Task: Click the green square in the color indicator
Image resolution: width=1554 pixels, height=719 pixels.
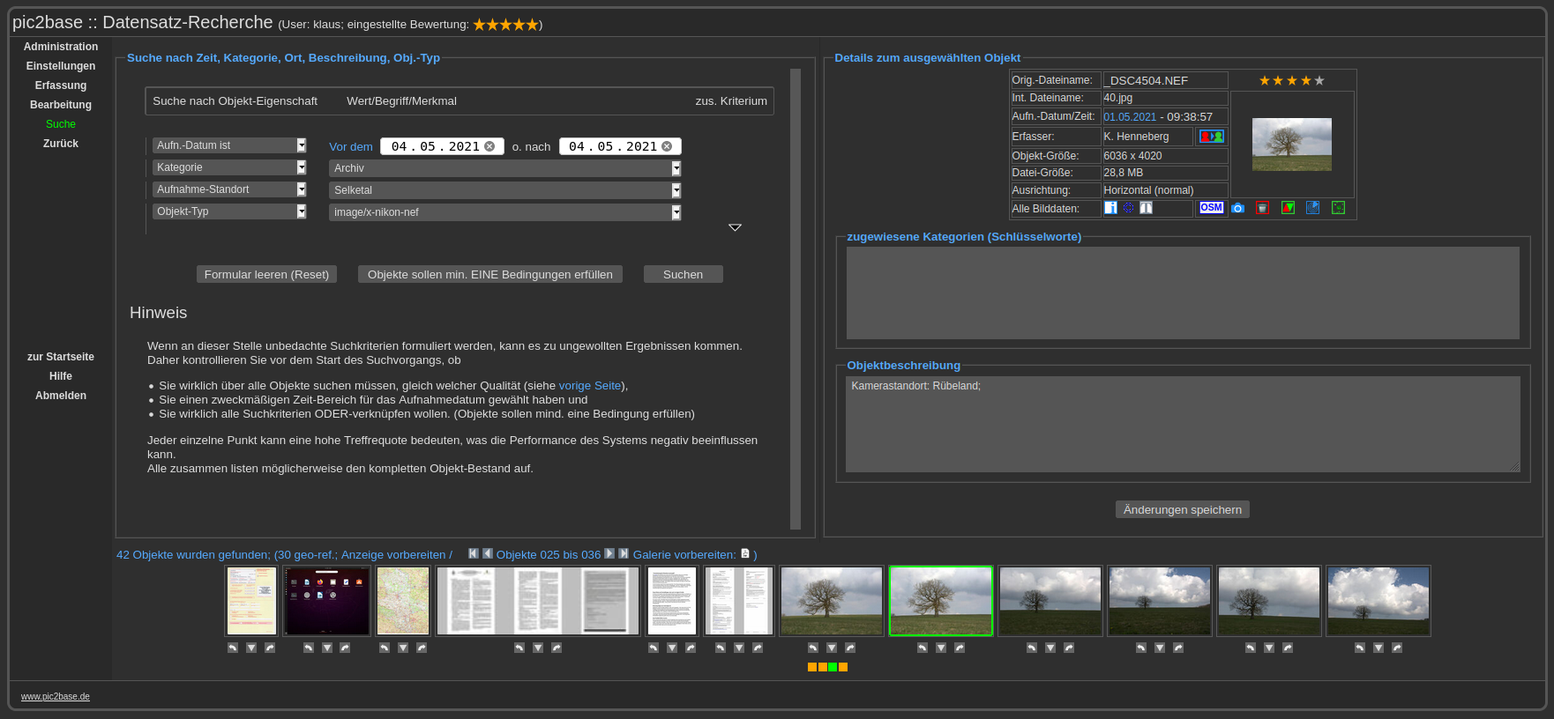Action: tap(833, 667)
